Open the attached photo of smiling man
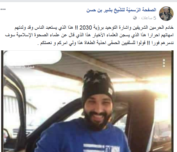Screen dimensions: 177x152 pos(87,101)
